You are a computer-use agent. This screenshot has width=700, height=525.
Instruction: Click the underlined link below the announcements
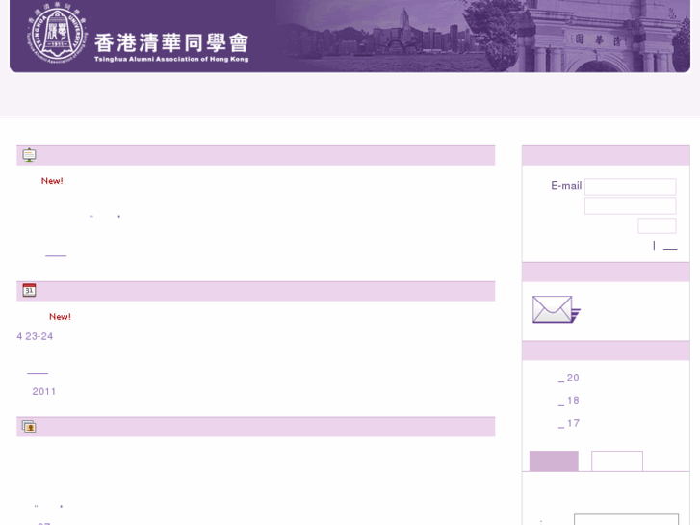[56, 255]
